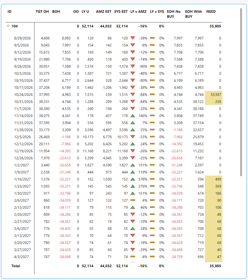Select 104 subtotal NEED 35,905
The image size is (248, 280).
[215, 26]
